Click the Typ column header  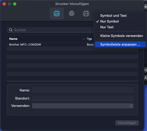89,39
